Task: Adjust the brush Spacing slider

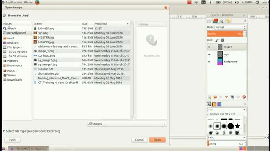Action: pyautogui.click(x=225, y=143)
